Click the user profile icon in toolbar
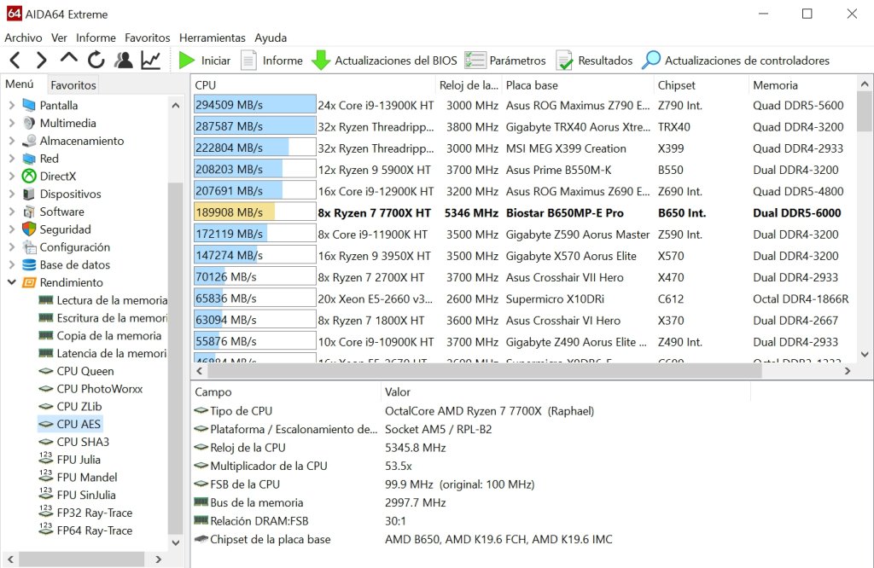Screen dimensions: 874x568 click(x=124, y=61)
